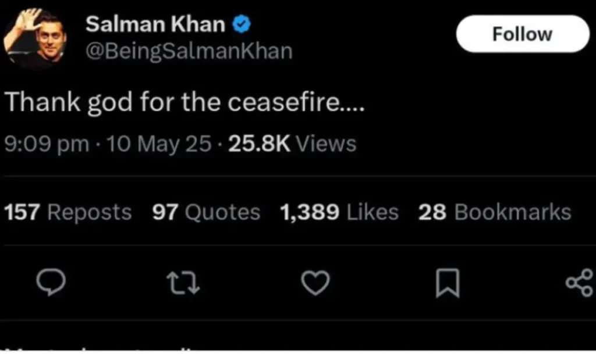Click the @BeingSalmanKhan handle
The image size is (596, 357).
[190, 51]
